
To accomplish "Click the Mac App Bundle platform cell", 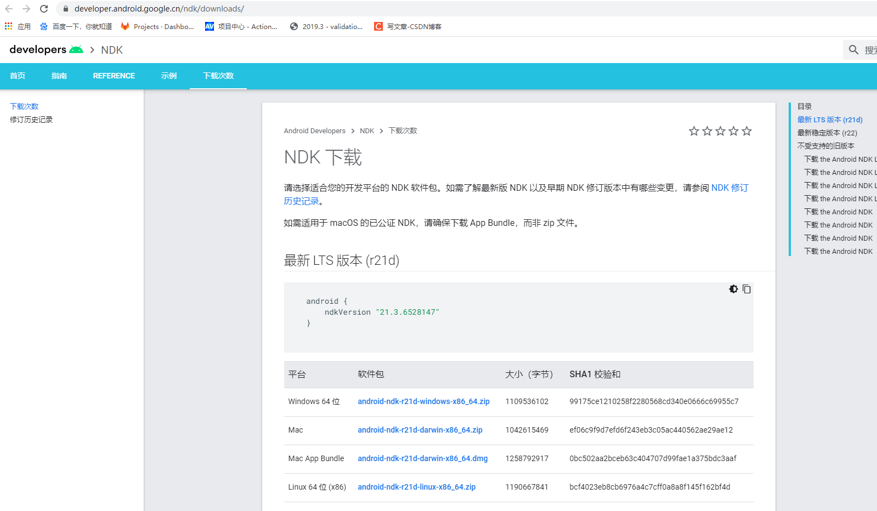I will coord(316,459).
